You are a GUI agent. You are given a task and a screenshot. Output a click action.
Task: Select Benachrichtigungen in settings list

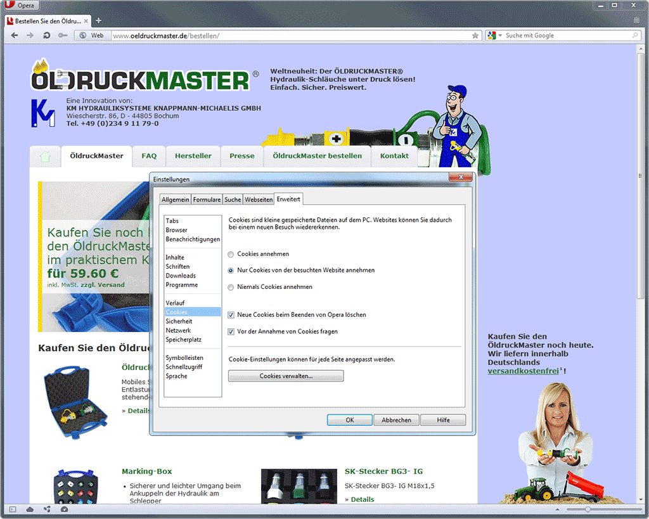(193, 239)
